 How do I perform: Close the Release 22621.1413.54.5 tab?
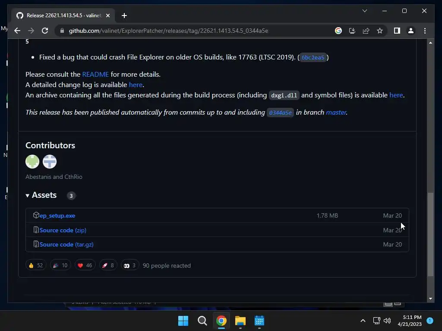point(107,16)
